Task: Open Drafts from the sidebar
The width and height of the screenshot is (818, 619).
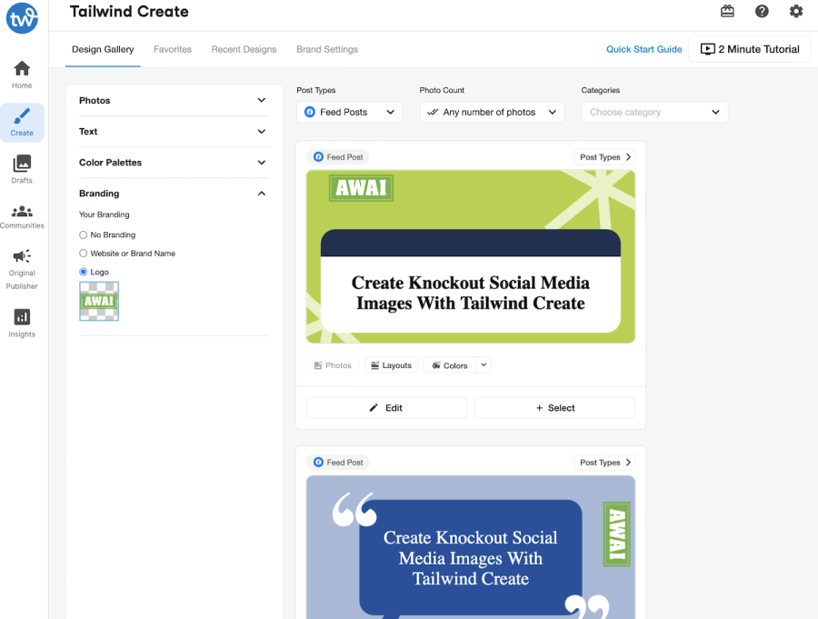Action: point(22,169)
